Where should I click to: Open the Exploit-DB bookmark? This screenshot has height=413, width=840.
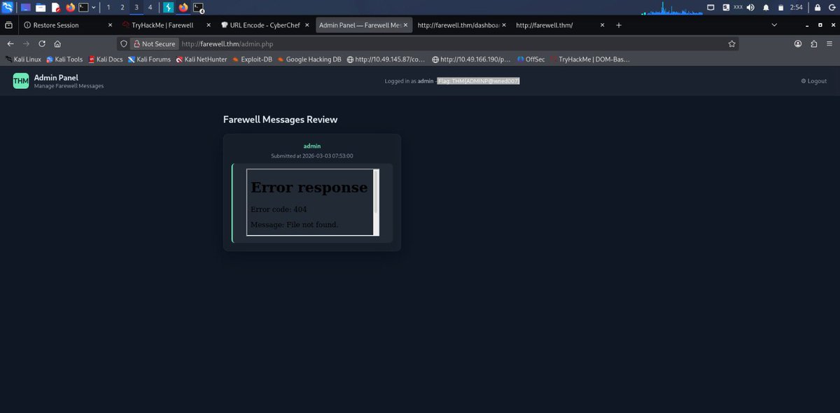(x=252, y=59)
